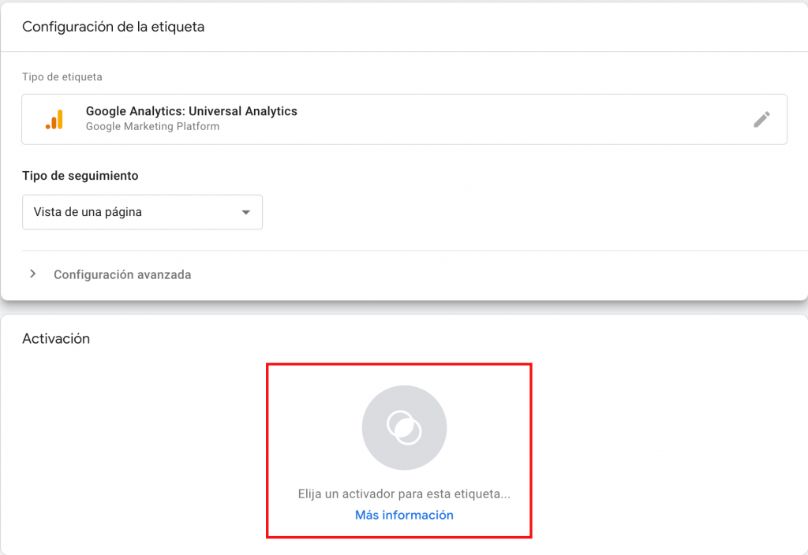
Task: Click the pencil edit icon for tag type
Action: 761,119
